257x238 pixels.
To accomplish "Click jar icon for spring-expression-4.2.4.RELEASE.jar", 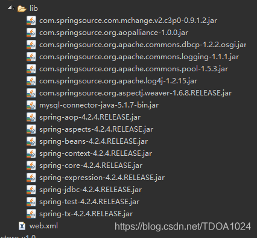I will (x=31, y=178).
